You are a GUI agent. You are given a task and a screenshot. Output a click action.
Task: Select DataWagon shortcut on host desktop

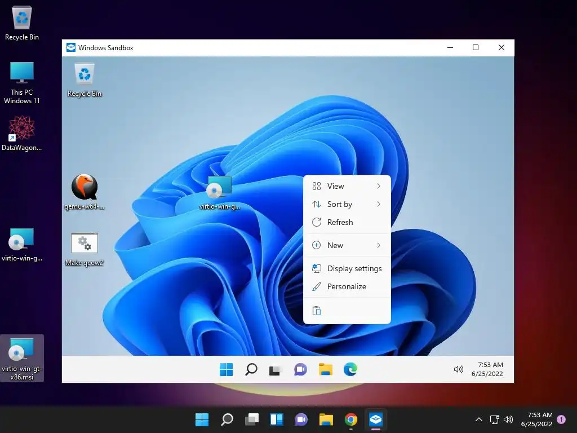click(x=22, y=133)
